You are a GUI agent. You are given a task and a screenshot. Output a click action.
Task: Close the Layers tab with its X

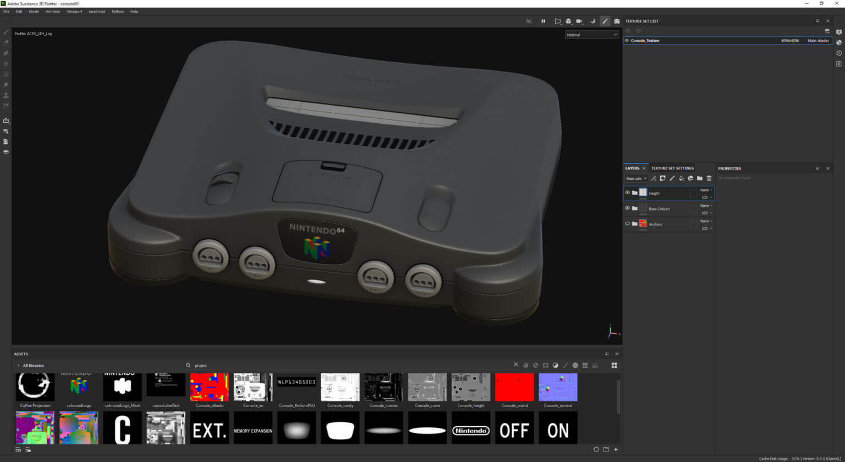(x=644, y=168)
